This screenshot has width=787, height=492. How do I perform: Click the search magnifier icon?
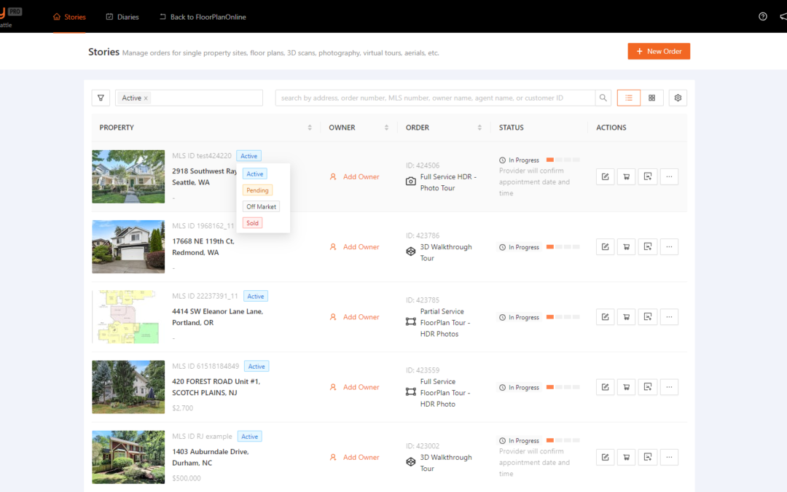click(x=603, y=97)
